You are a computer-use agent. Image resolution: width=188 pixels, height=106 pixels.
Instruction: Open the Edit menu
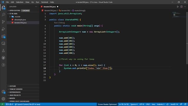[x=12, y=2]
